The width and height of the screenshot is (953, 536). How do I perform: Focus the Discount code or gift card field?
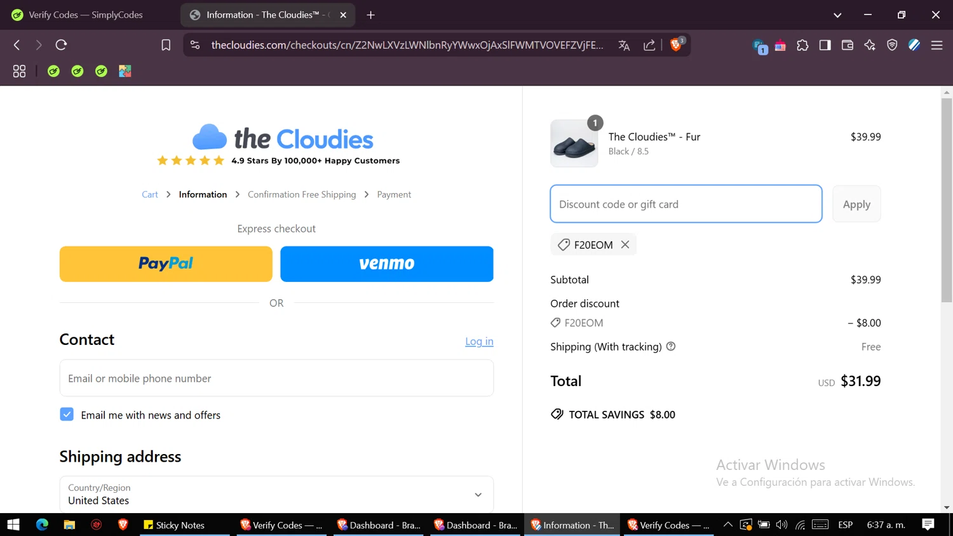(x=686, y=204)
